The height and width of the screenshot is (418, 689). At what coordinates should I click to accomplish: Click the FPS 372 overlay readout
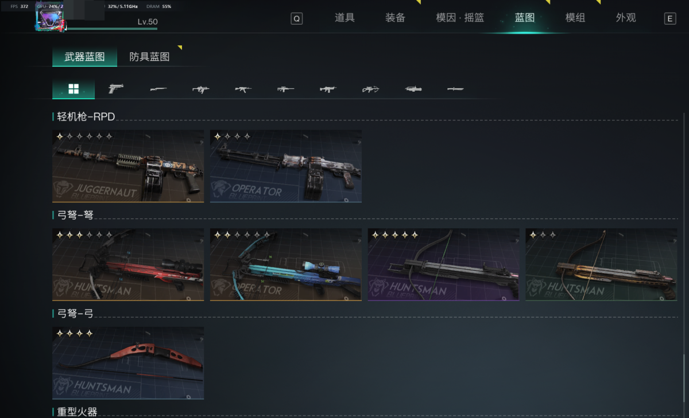point(20,6)
